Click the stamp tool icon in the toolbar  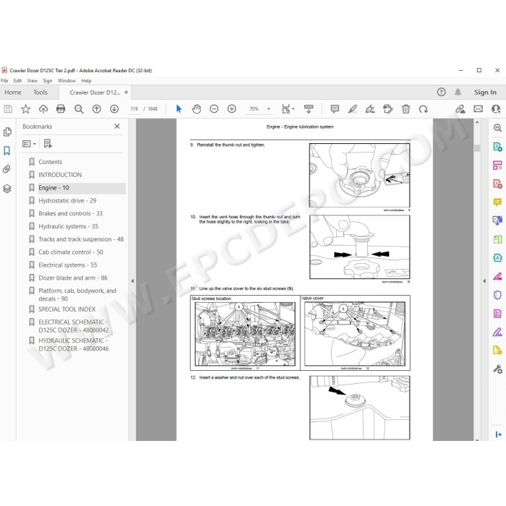[x=388, y=109]
